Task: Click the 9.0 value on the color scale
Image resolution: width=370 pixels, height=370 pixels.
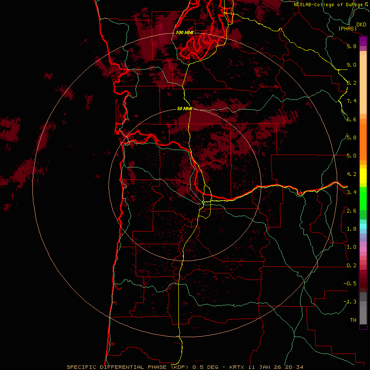Action: pyautogui.click(x=351, y=65)
